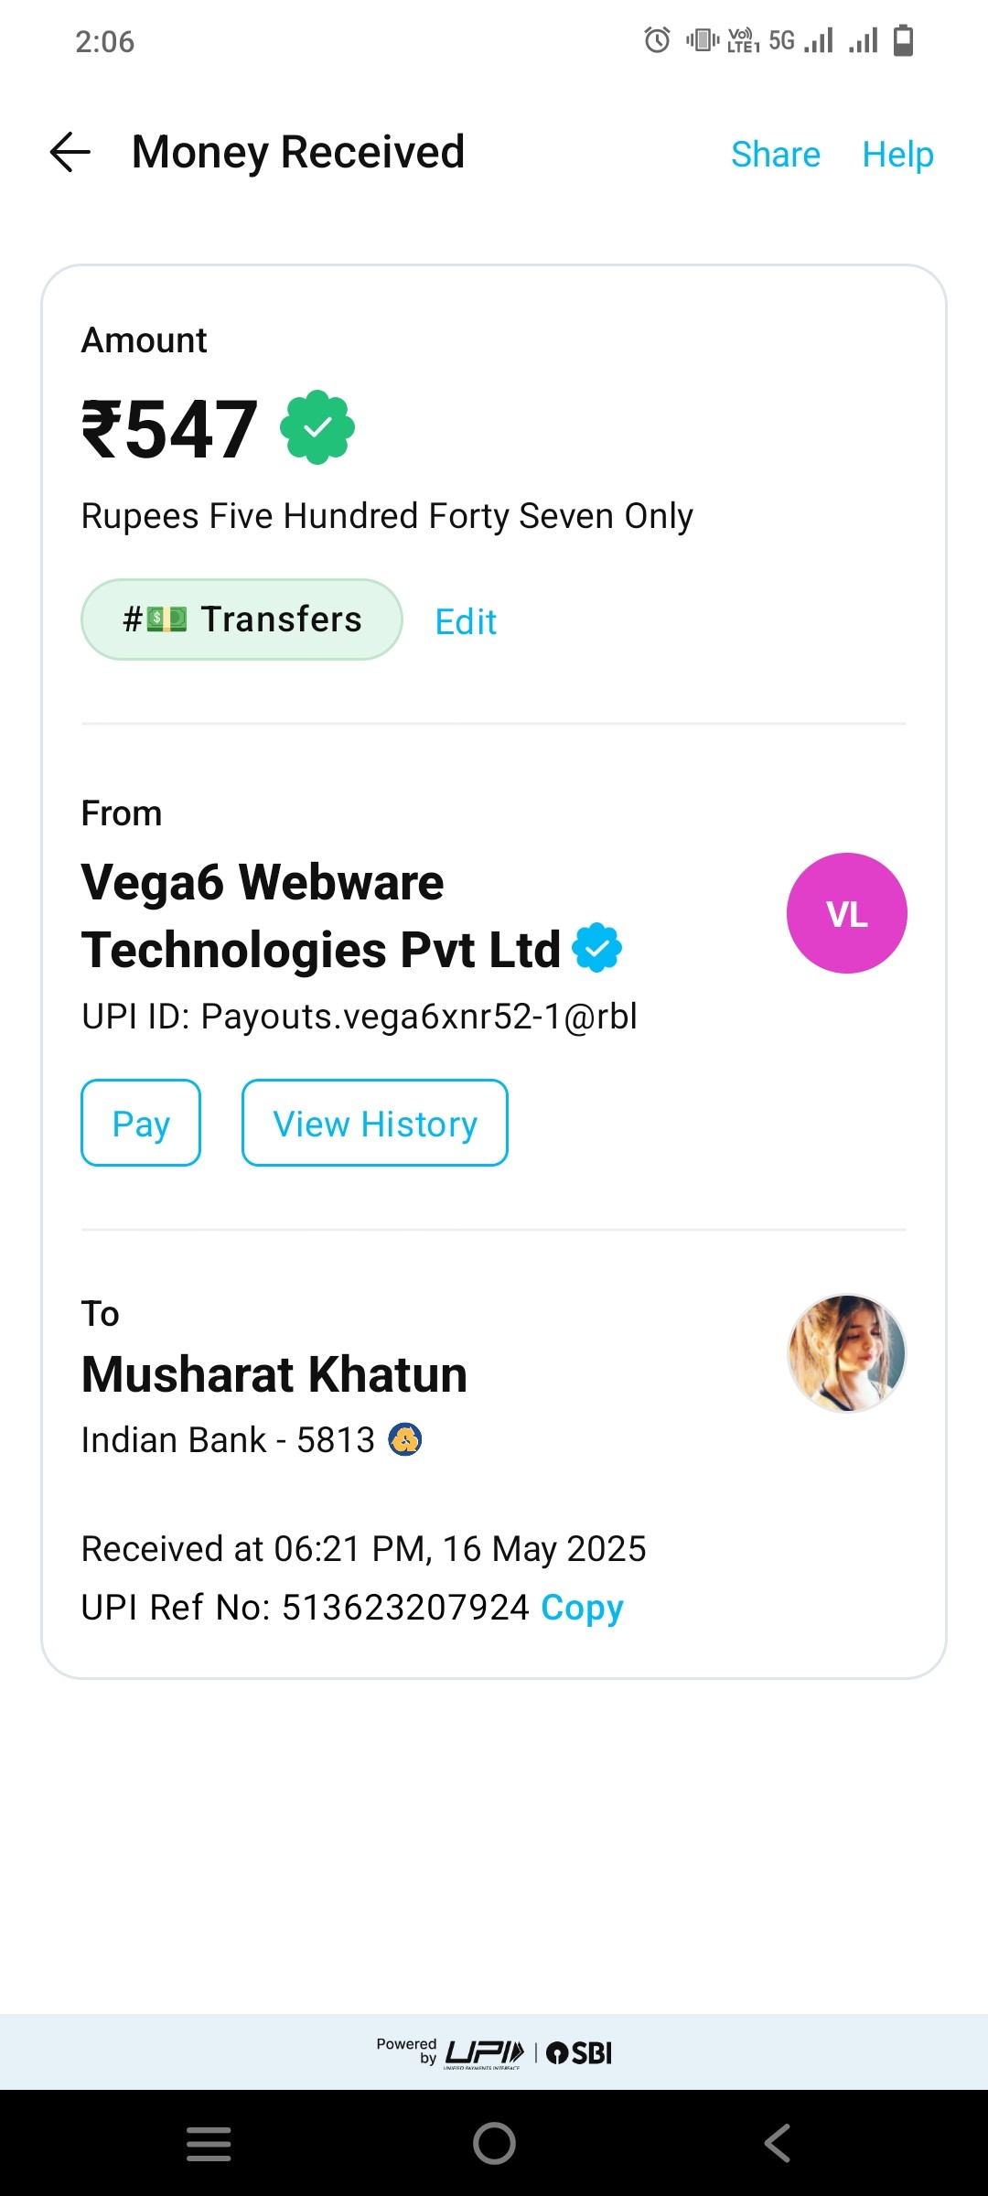
Task: Select the #Transfers category chip
Action: coord(242,619)
